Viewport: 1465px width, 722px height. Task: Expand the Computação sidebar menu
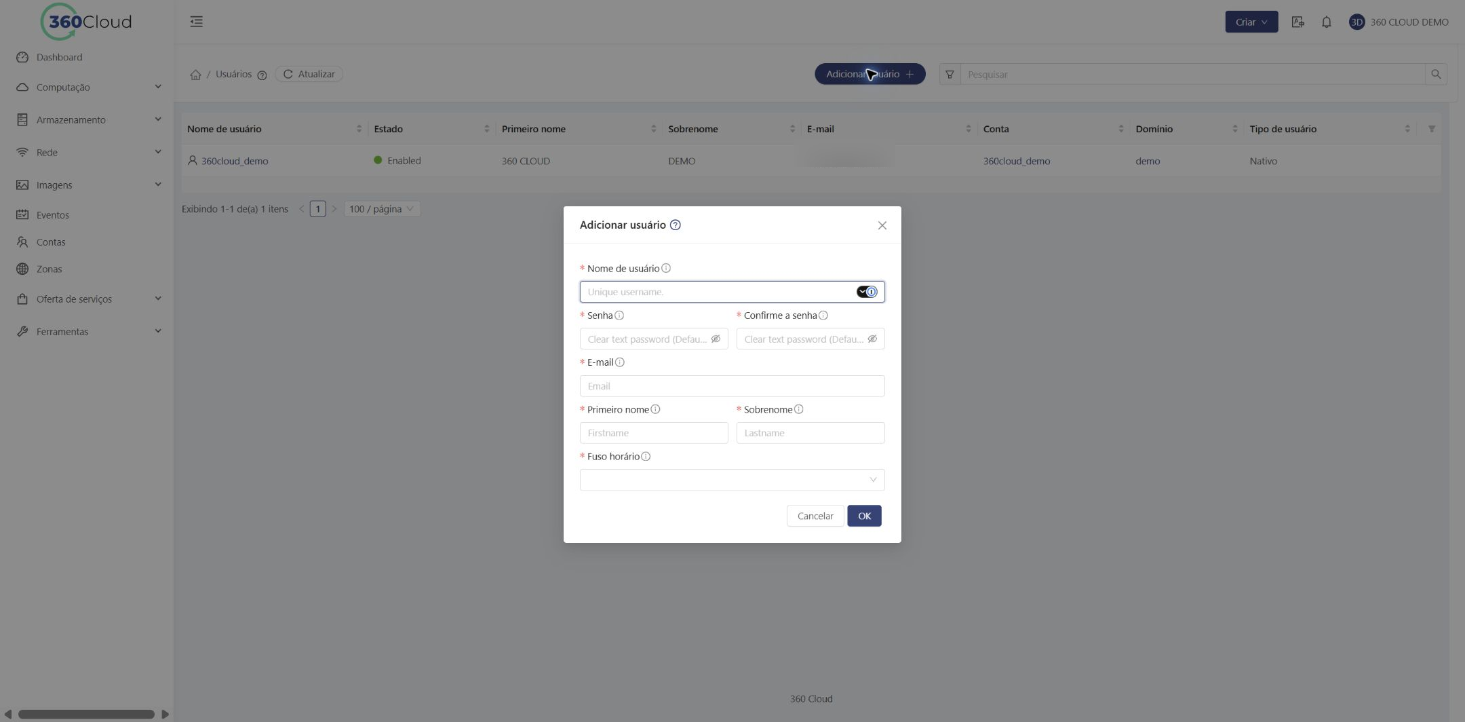87,87
